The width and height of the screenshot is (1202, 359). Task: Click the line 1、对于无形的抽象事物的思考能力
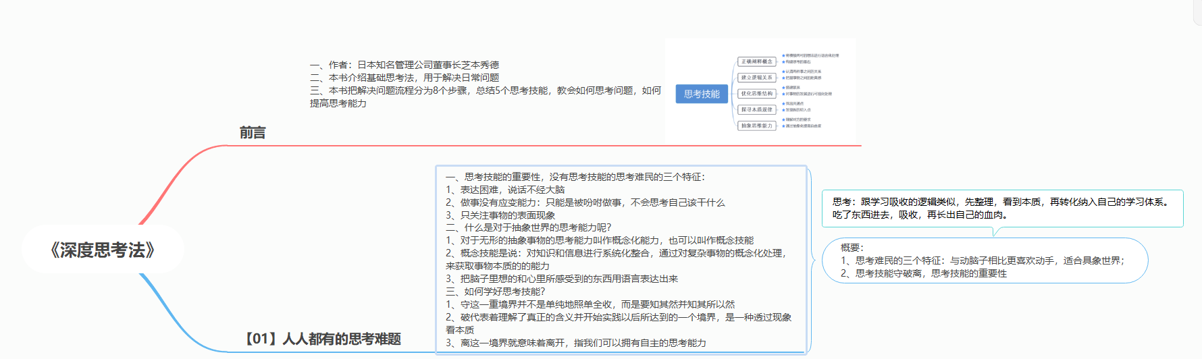click(600, 240)
